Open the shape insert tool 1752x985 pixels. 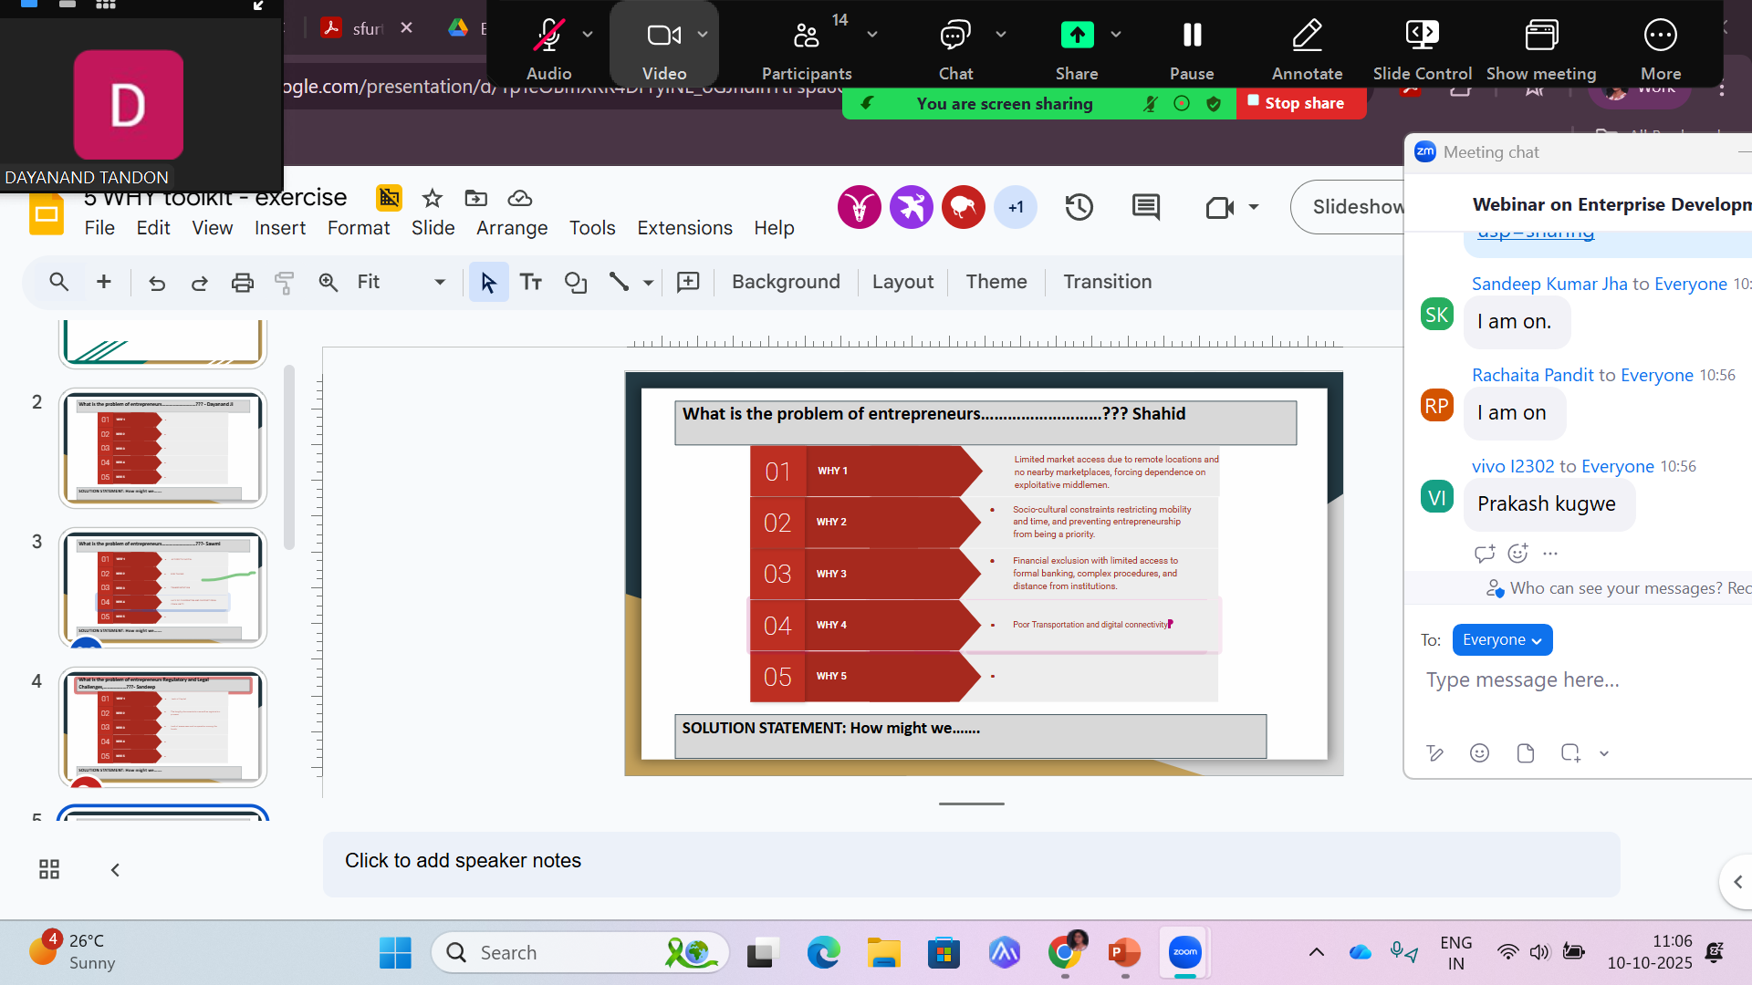[575, 283]
